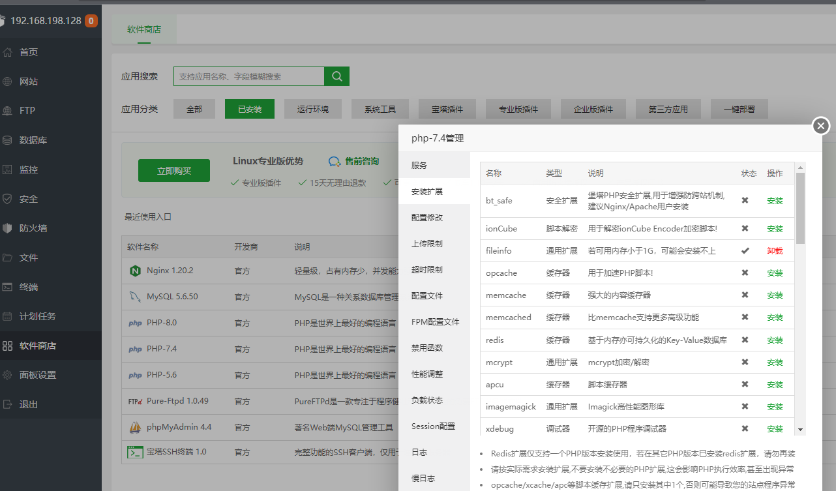Click 安装 link for ionCube extension

(x=775, y=229)
